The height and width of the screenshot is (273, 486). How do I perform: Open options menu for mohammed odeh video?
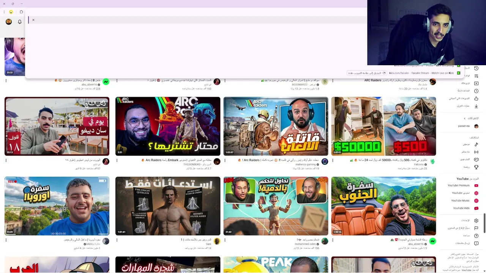[x=225, y=240]
